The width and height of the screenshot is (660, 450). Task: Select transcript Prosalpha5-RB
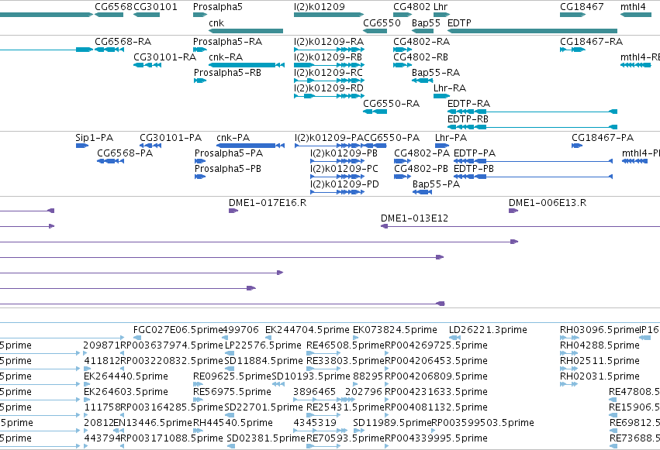point(200,81)
